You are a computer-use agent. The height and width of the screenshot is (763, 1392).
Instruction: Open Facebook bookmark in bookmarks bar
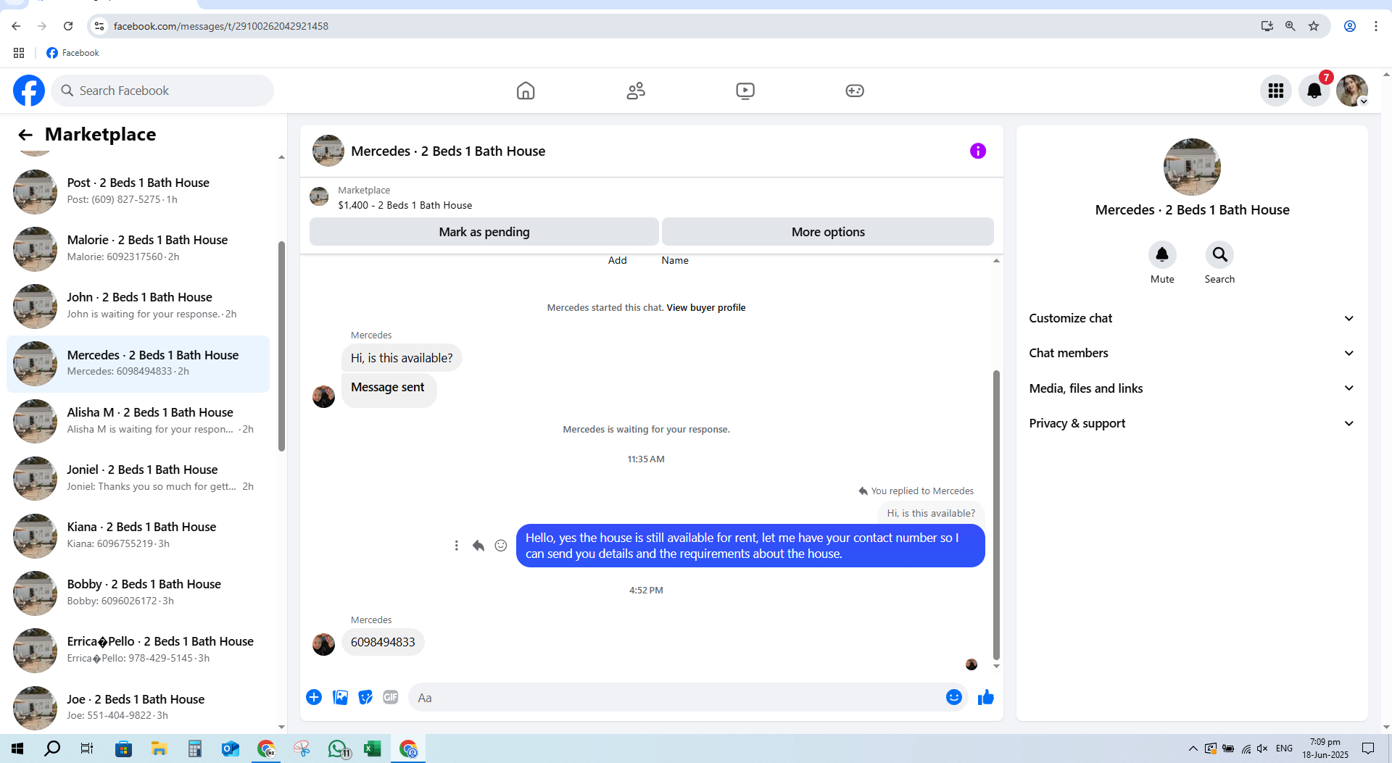pos(72,53)
